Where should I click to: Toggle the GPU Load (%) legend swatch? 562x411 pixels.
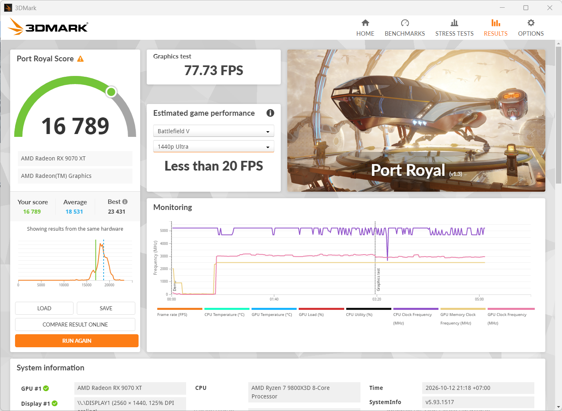point(321,309)
